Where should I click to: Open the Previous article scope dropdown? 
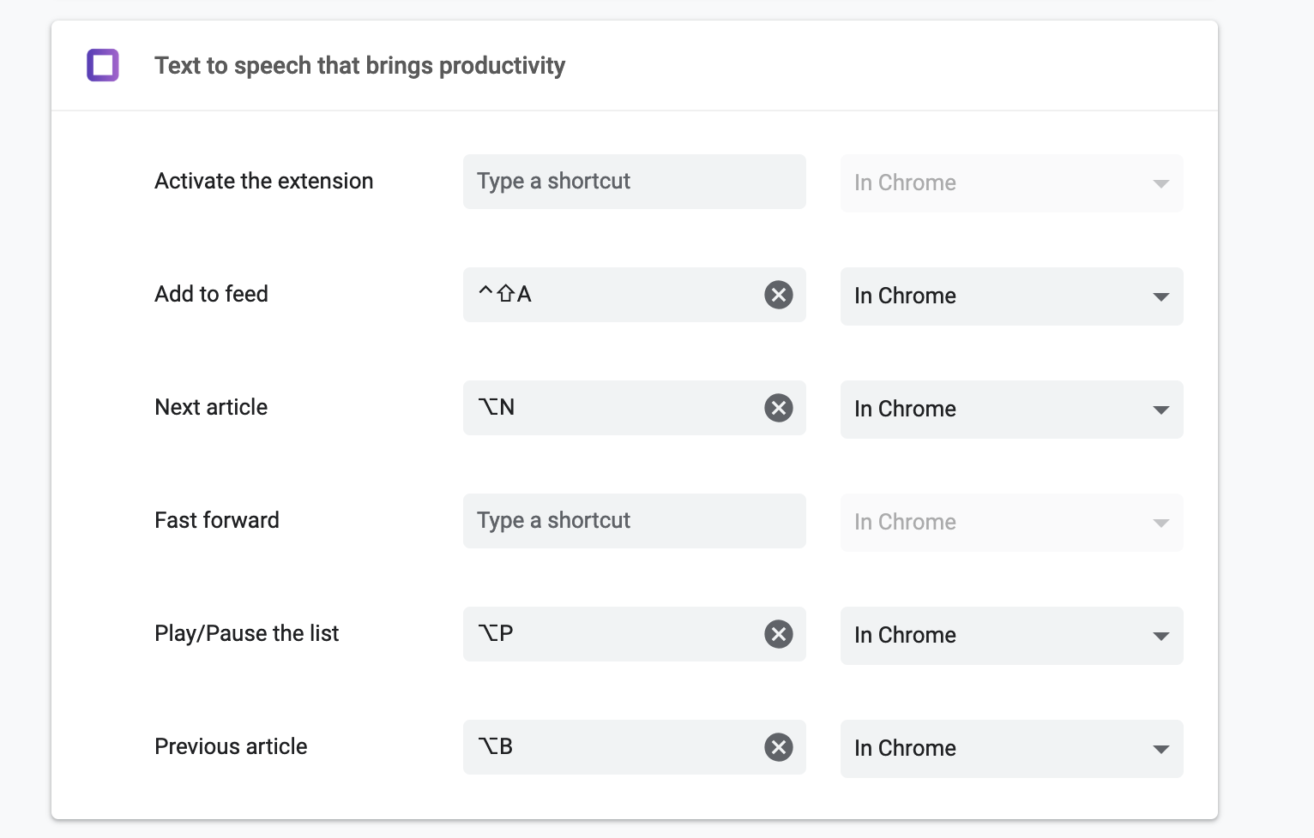click(x=1012, y=749)
